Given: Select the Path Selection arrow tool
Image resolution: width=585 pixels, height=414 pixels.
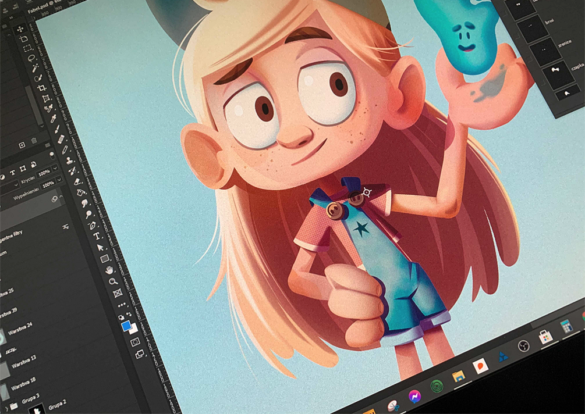Looking at the screenshot, I should [x=100, y=247].
